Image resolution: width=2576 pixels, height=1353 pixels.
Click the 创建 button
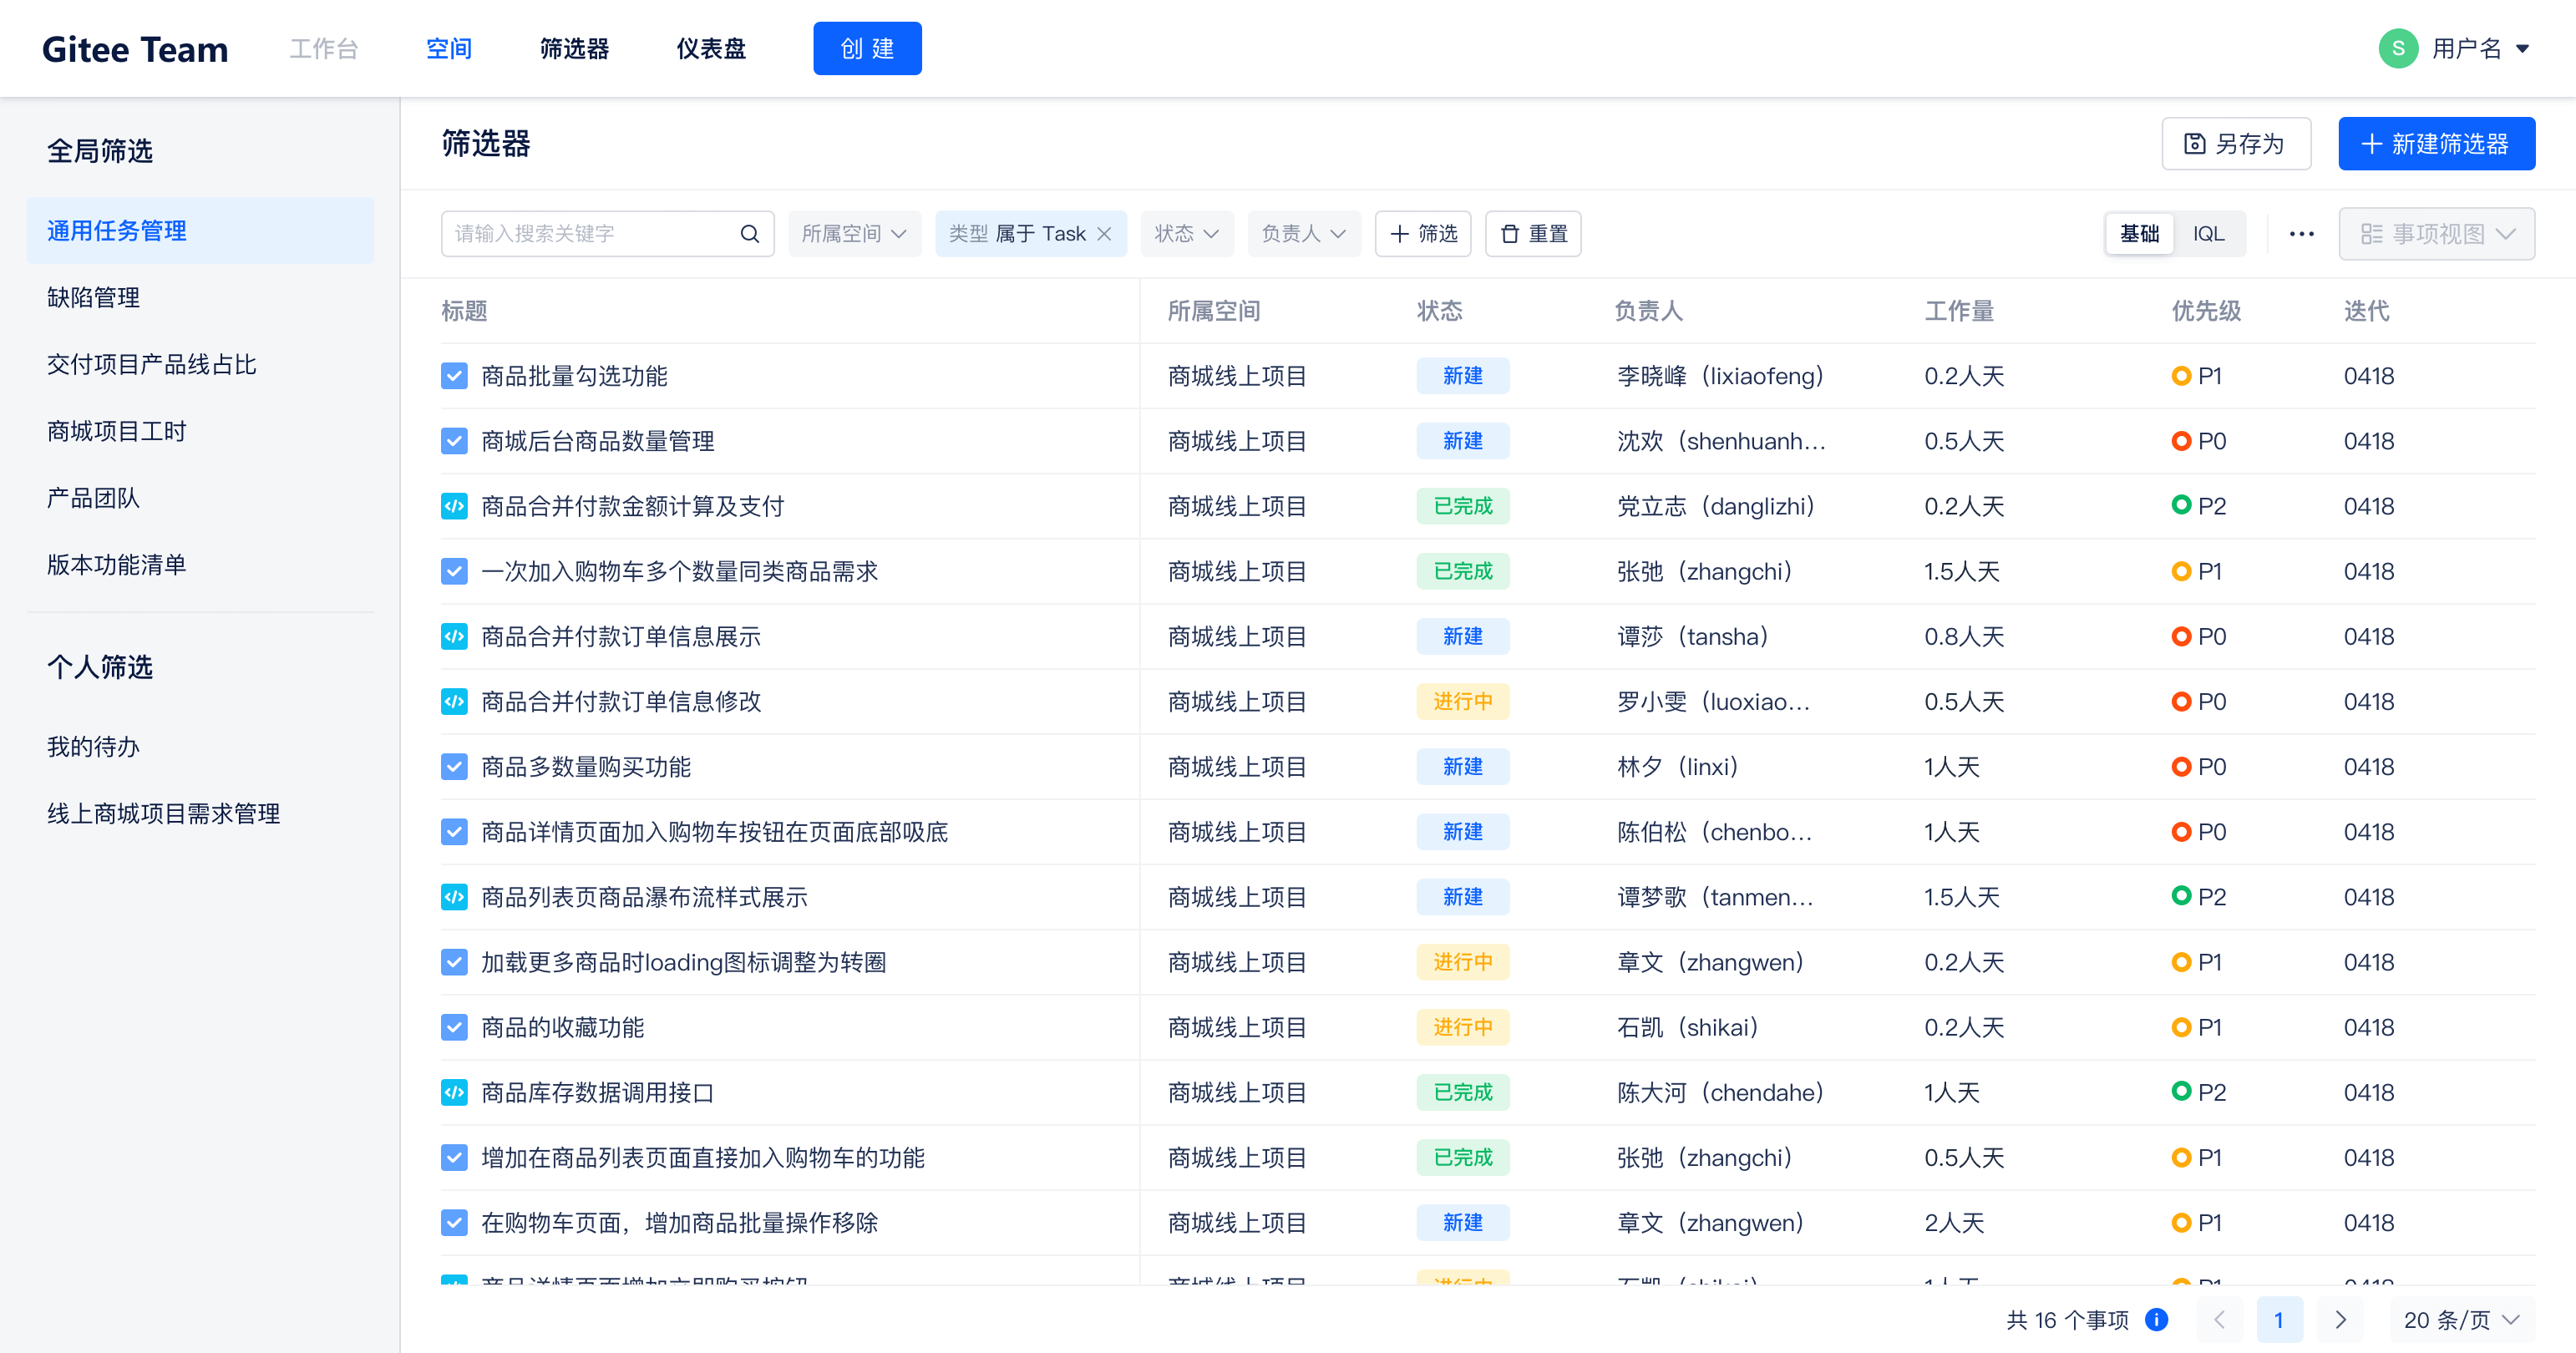867,48
